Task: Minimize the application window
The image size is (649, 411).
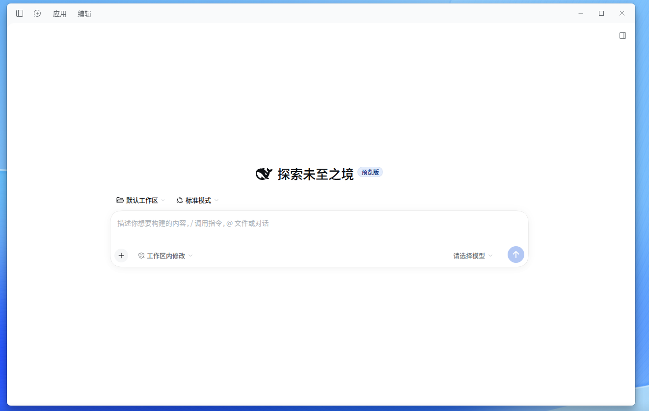Action: [x=581, y=13]
